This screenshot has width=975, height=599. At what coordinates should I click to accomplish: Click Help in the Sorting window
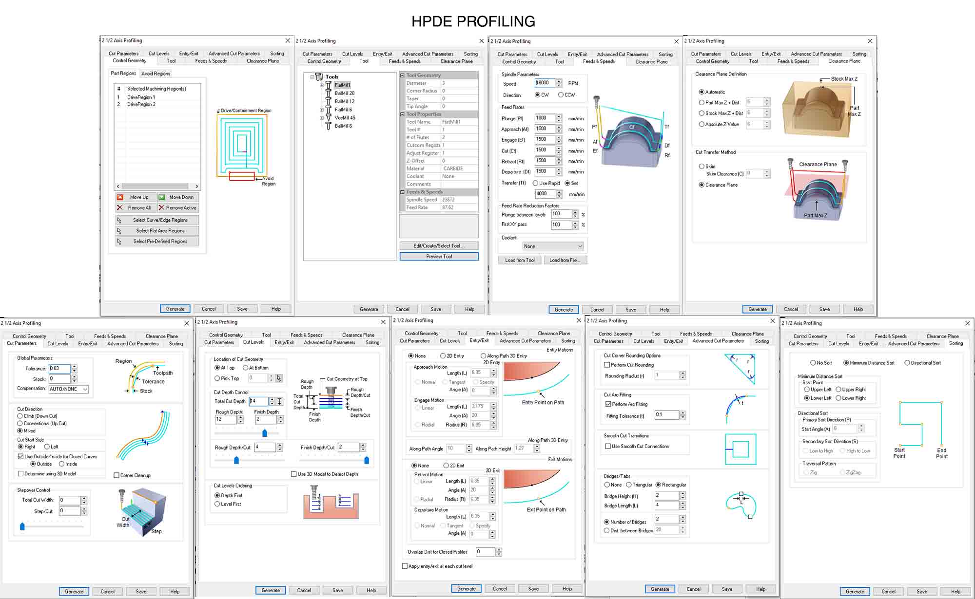point(955,592)
